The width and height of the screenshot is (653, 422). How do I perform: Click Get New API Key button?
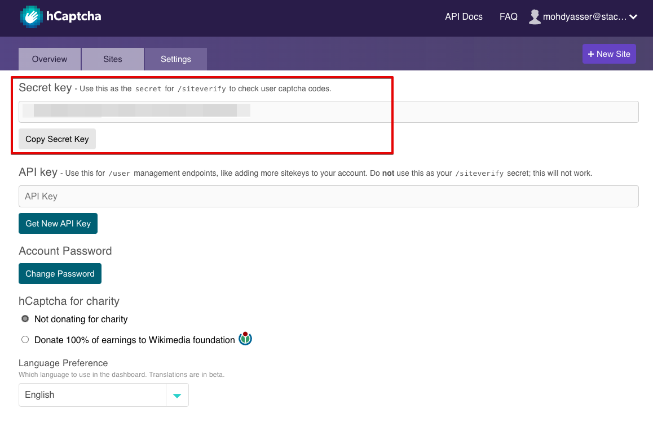[x=58, y=224]
